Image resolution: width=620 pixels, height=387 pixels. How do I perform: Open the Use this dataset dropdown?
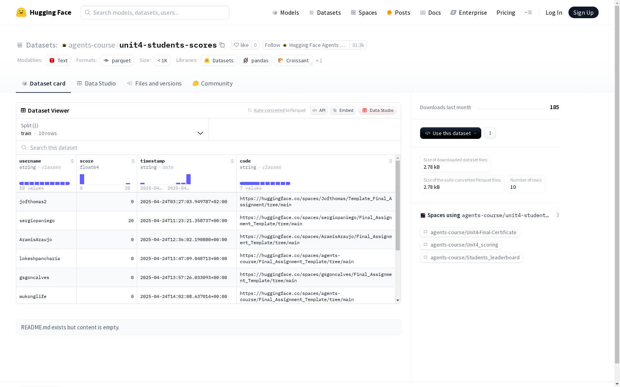[451, 133]
